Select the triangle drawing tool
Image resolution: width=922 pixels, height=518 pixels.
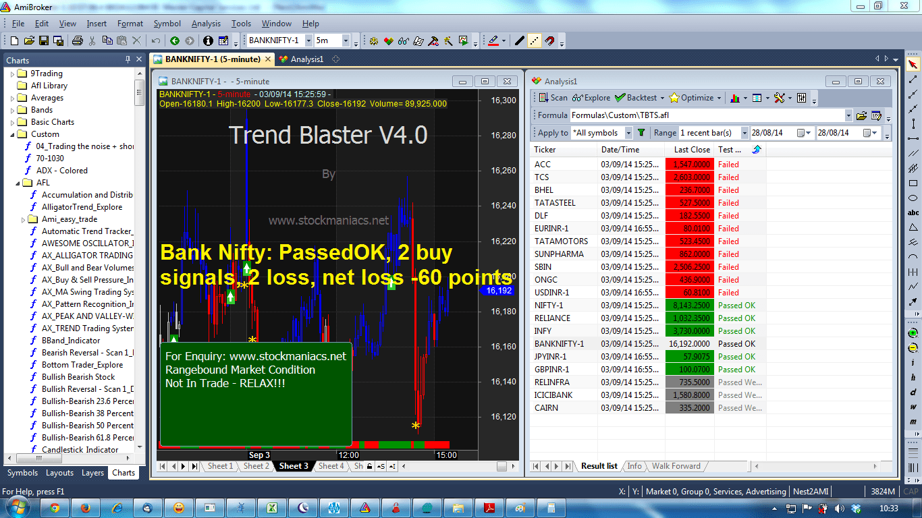click(913, 227)
